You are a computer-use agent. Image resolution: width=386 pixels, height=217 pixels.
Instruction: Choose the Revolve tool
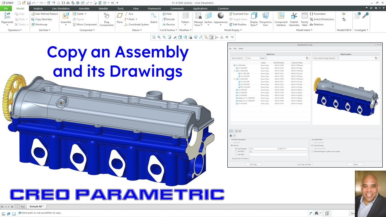tap(169, 25)
